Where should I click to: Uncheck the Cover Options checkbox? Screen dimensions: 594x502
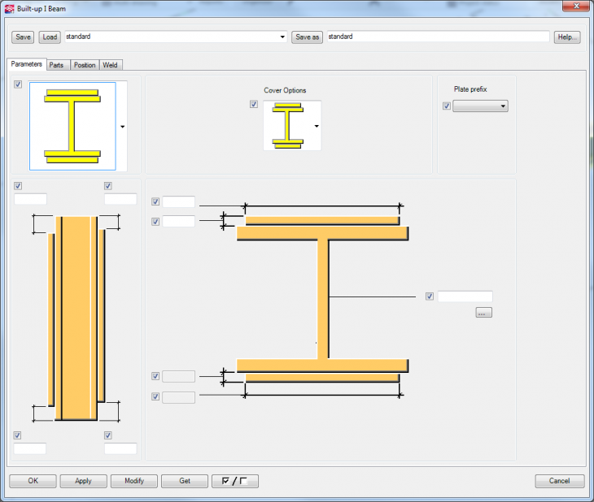point(254,104)
